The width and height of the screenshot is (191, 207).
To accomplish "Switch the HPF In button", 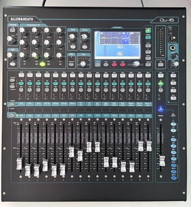I will tap(12, 64).
